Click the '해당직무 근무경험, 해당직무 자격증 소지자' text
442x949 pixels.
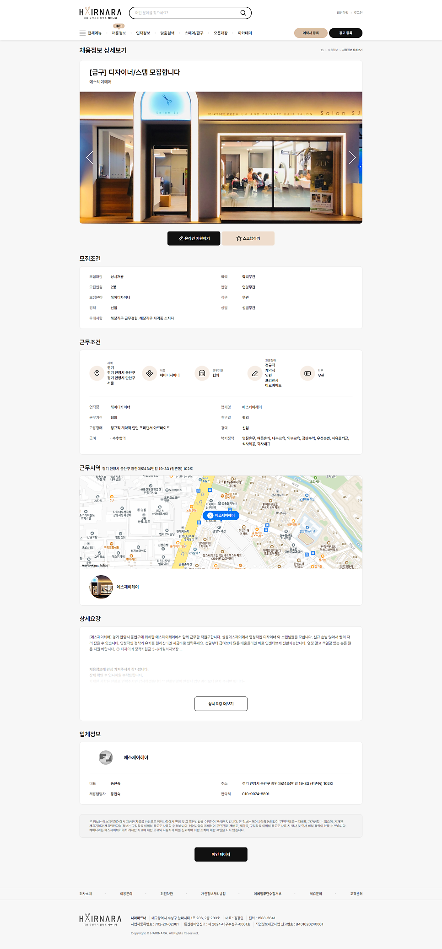142,318
